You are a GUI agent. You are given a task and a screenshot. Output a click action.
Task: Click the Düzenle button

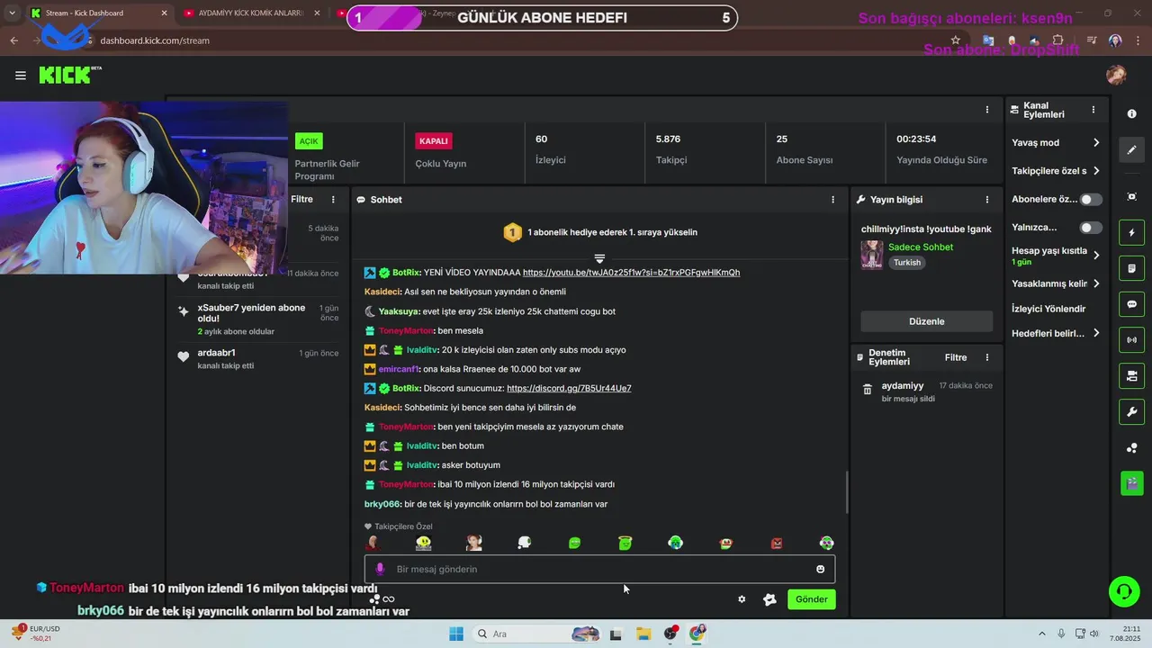[927, 321]
